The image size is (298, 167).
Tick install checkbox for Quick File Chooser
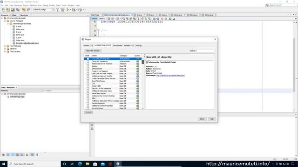coord(88,81)
